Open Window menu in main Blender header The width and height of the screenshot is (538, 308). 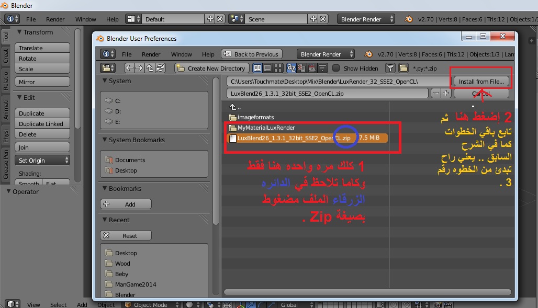click(x=85, y=19)
